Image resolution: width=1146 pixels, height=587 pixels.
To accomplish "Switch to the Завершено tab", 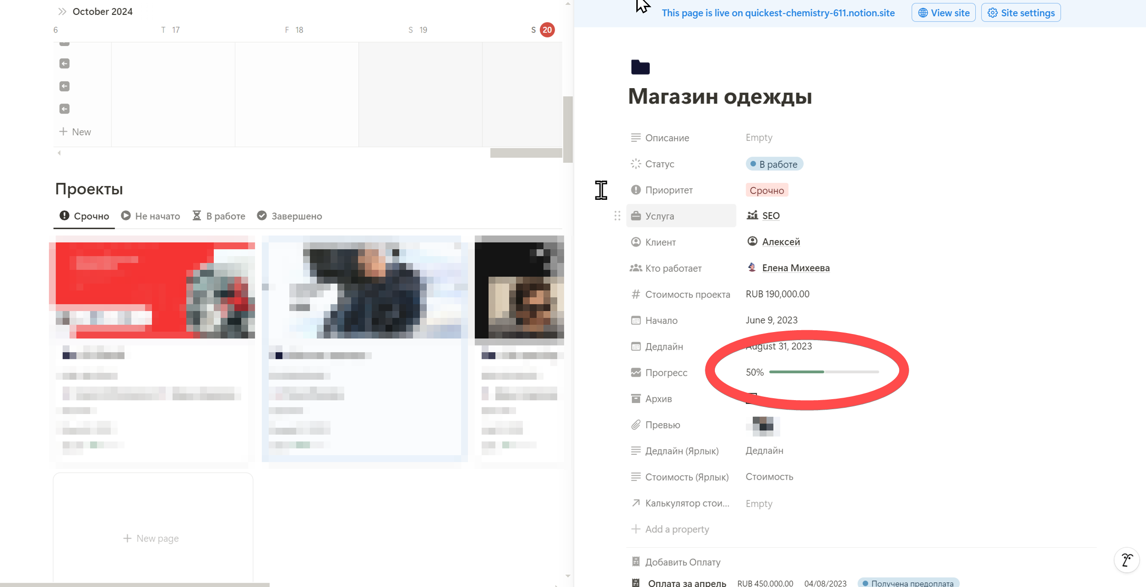I will [x=290, y=216].
